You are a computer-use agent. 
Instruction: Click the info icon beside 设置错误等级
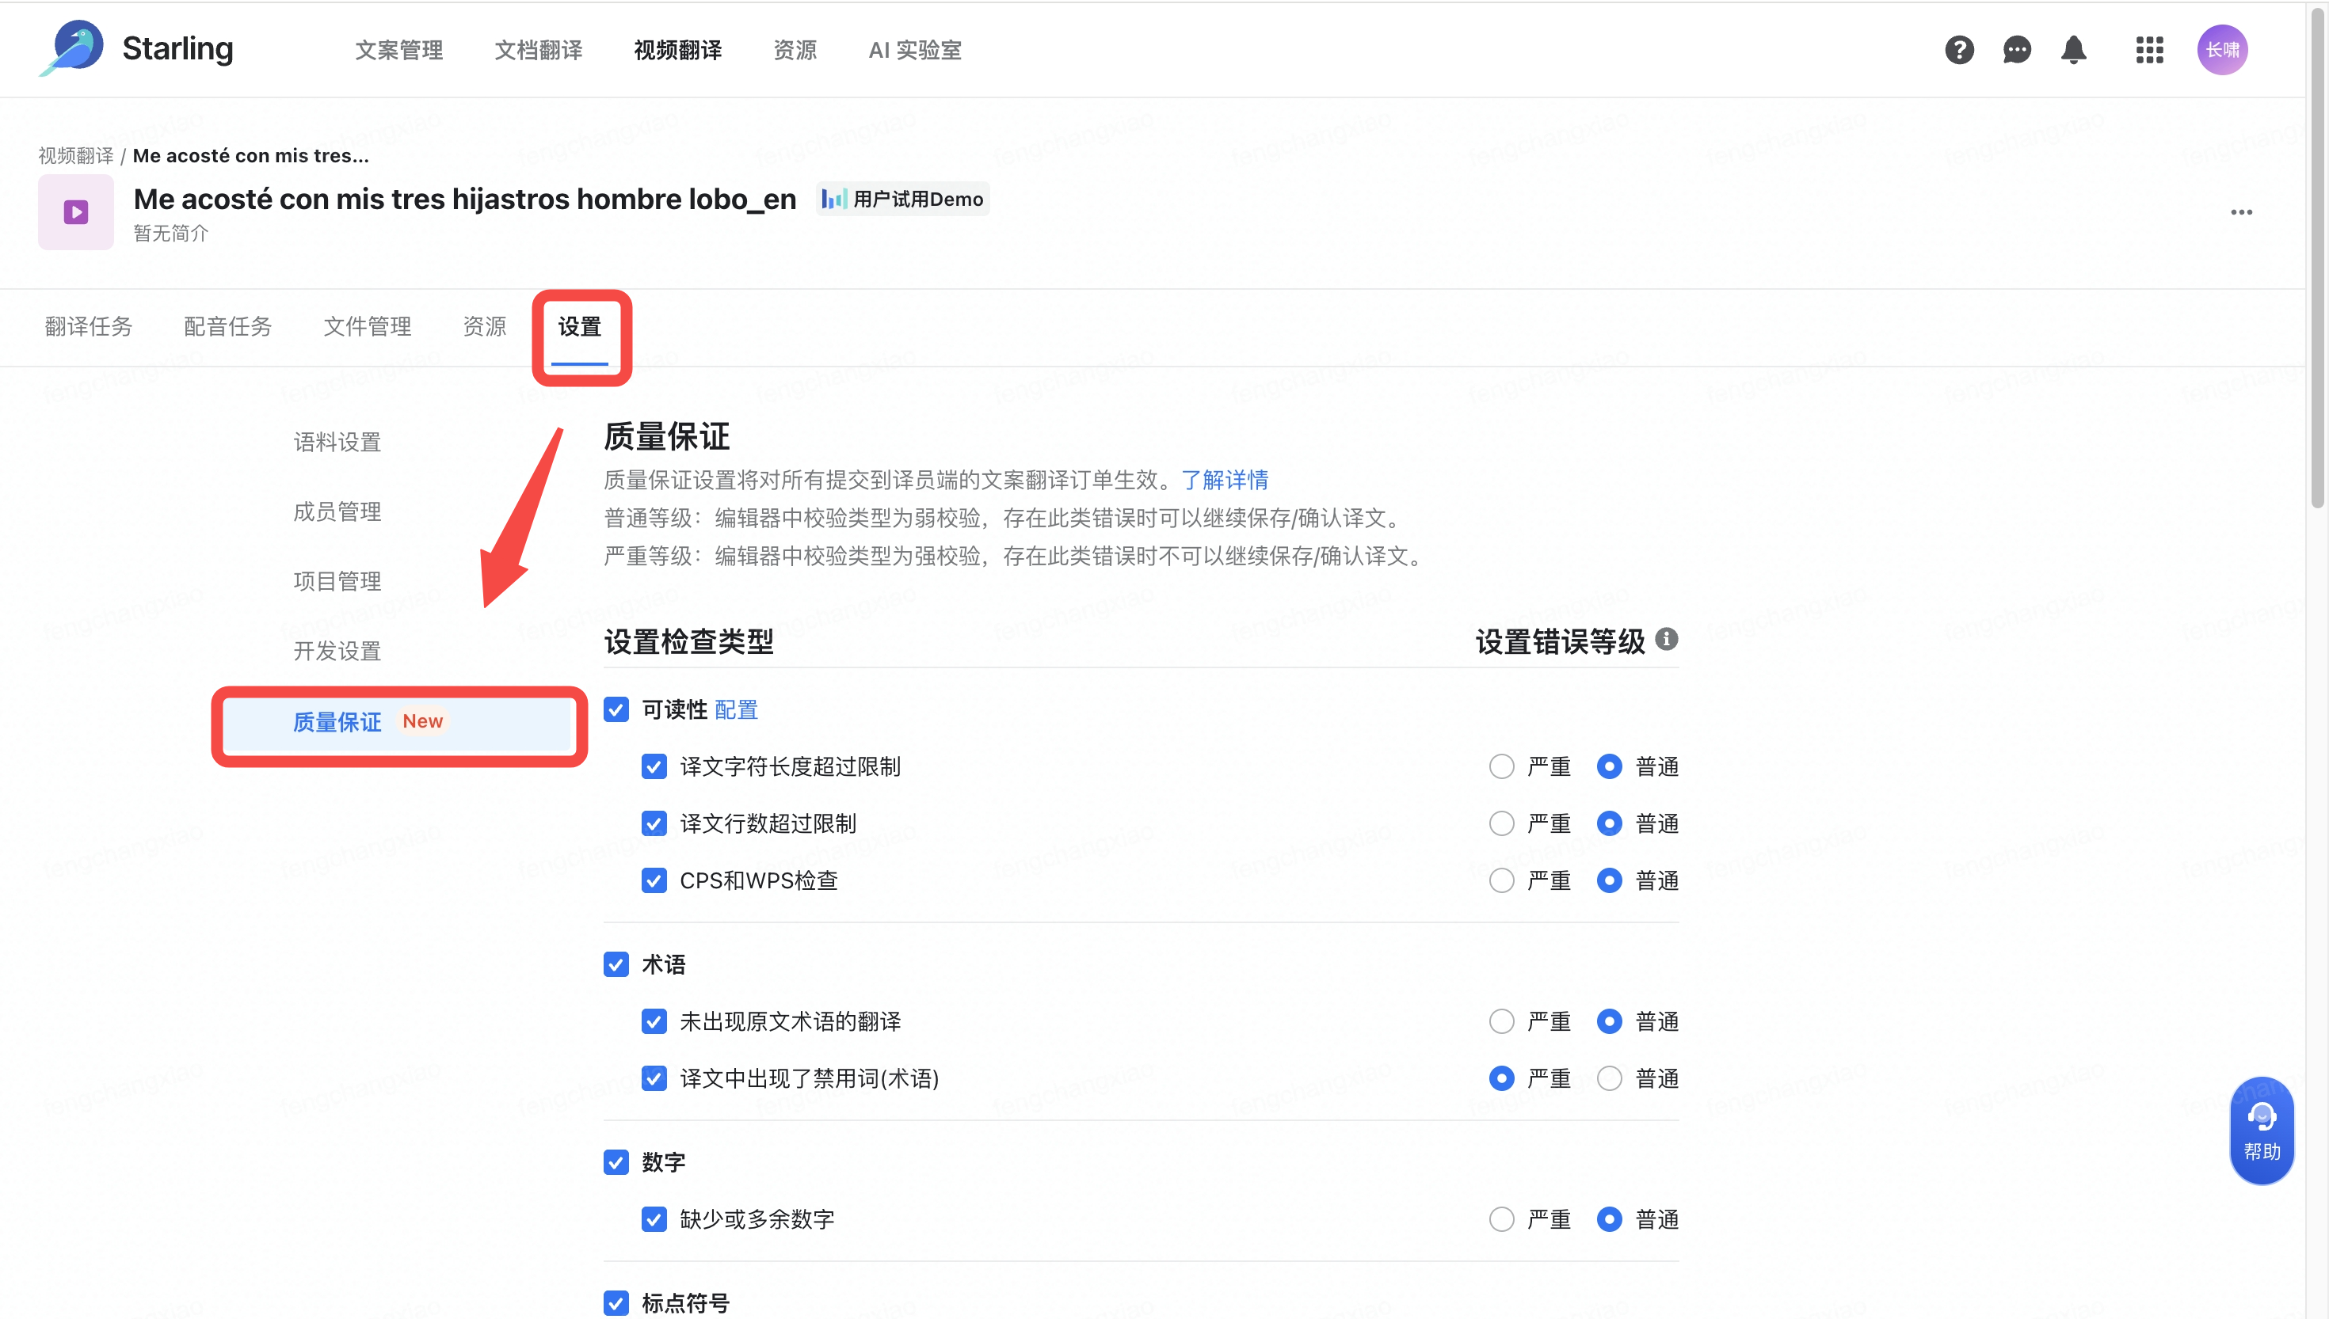click(x=1667, y=640)
